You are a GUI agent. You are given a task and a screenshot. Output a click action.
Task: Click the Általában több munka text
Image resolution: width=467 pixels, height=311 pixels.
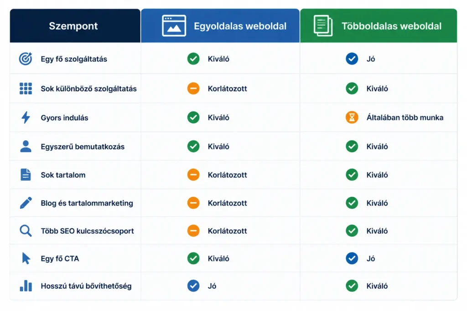coord(405,117)
